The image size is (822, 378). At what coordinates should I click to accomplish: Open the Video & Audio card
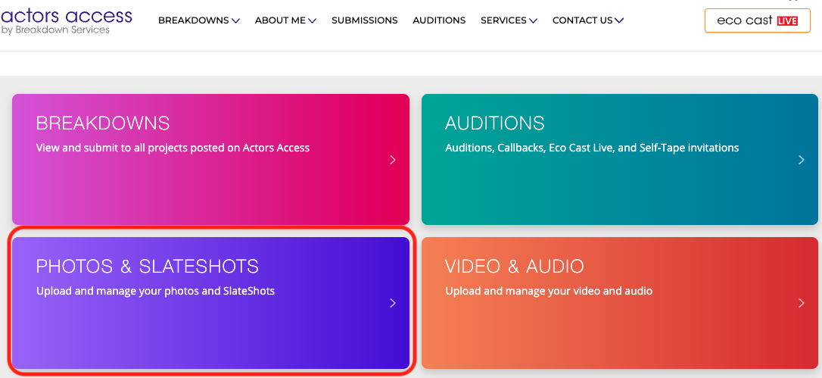pyautogui.click(x=620, y=303)
